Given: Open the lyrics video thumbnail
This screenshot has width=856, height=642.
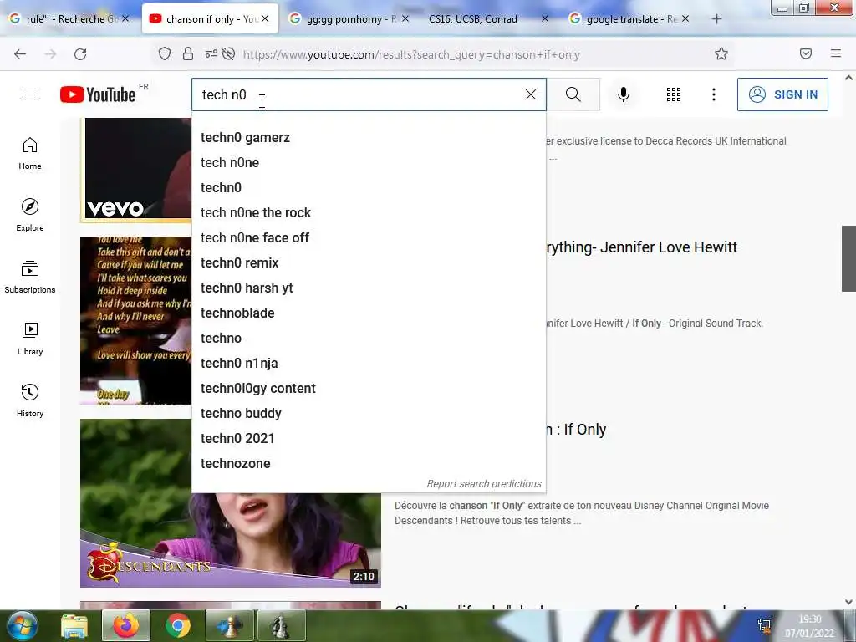Looking at the screenshot, I should click(x=136, y=321).
